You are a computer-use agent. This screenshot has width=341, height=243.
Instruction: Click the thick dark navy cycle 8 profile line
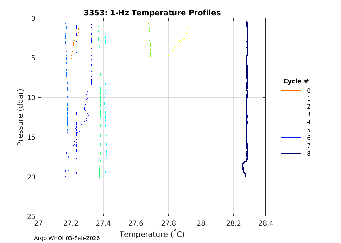[247, 97]
